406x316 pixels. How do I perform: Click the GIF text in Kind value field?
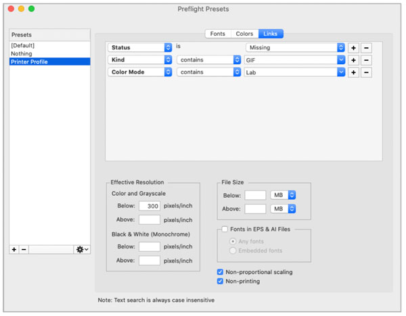point(250,60)
